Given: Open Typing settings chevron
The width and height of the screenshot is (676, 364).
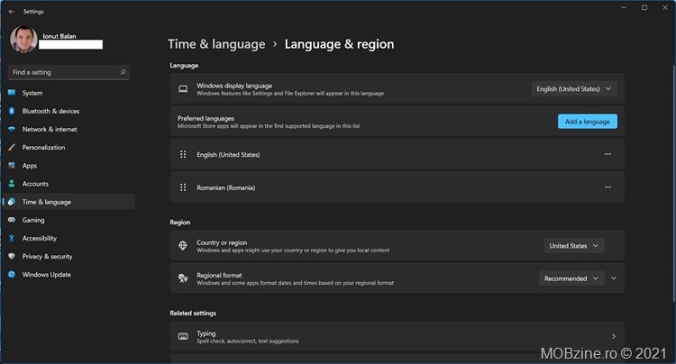Looking at the screenshot, I should [614, 336].
